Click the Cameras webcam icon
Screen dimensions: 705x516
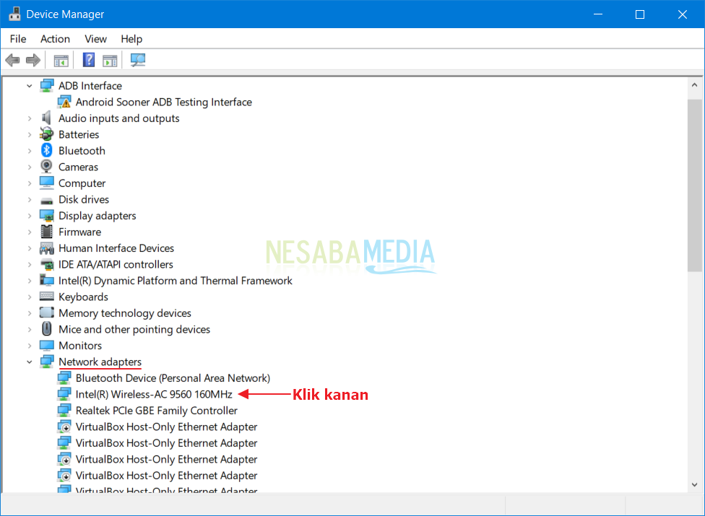pyautogui.click(x=47, y=167)
